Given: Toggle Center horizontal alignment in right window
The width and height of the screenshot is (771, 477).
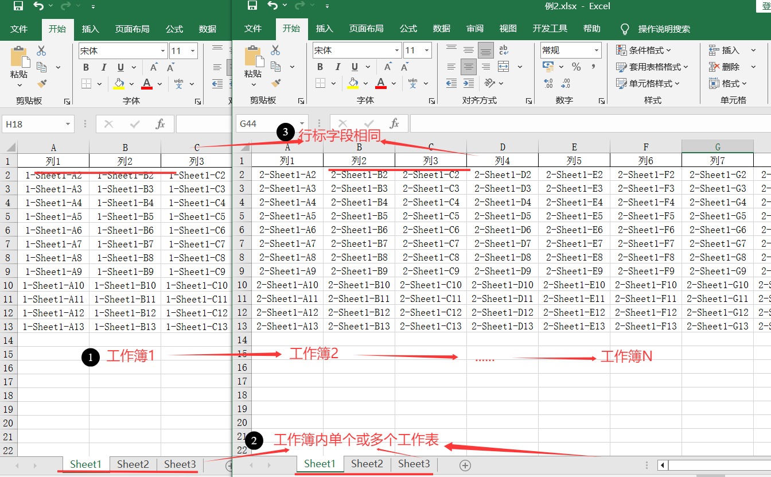Looking at the screenshot, I should pos(469,67).
